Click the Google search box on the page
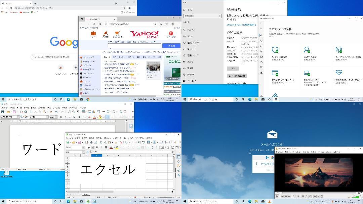Viewport: 363px width, 204px height. tap(55, 57)
